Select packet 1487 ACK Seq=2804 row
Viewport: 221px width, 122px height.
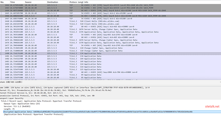click(110, 72)
